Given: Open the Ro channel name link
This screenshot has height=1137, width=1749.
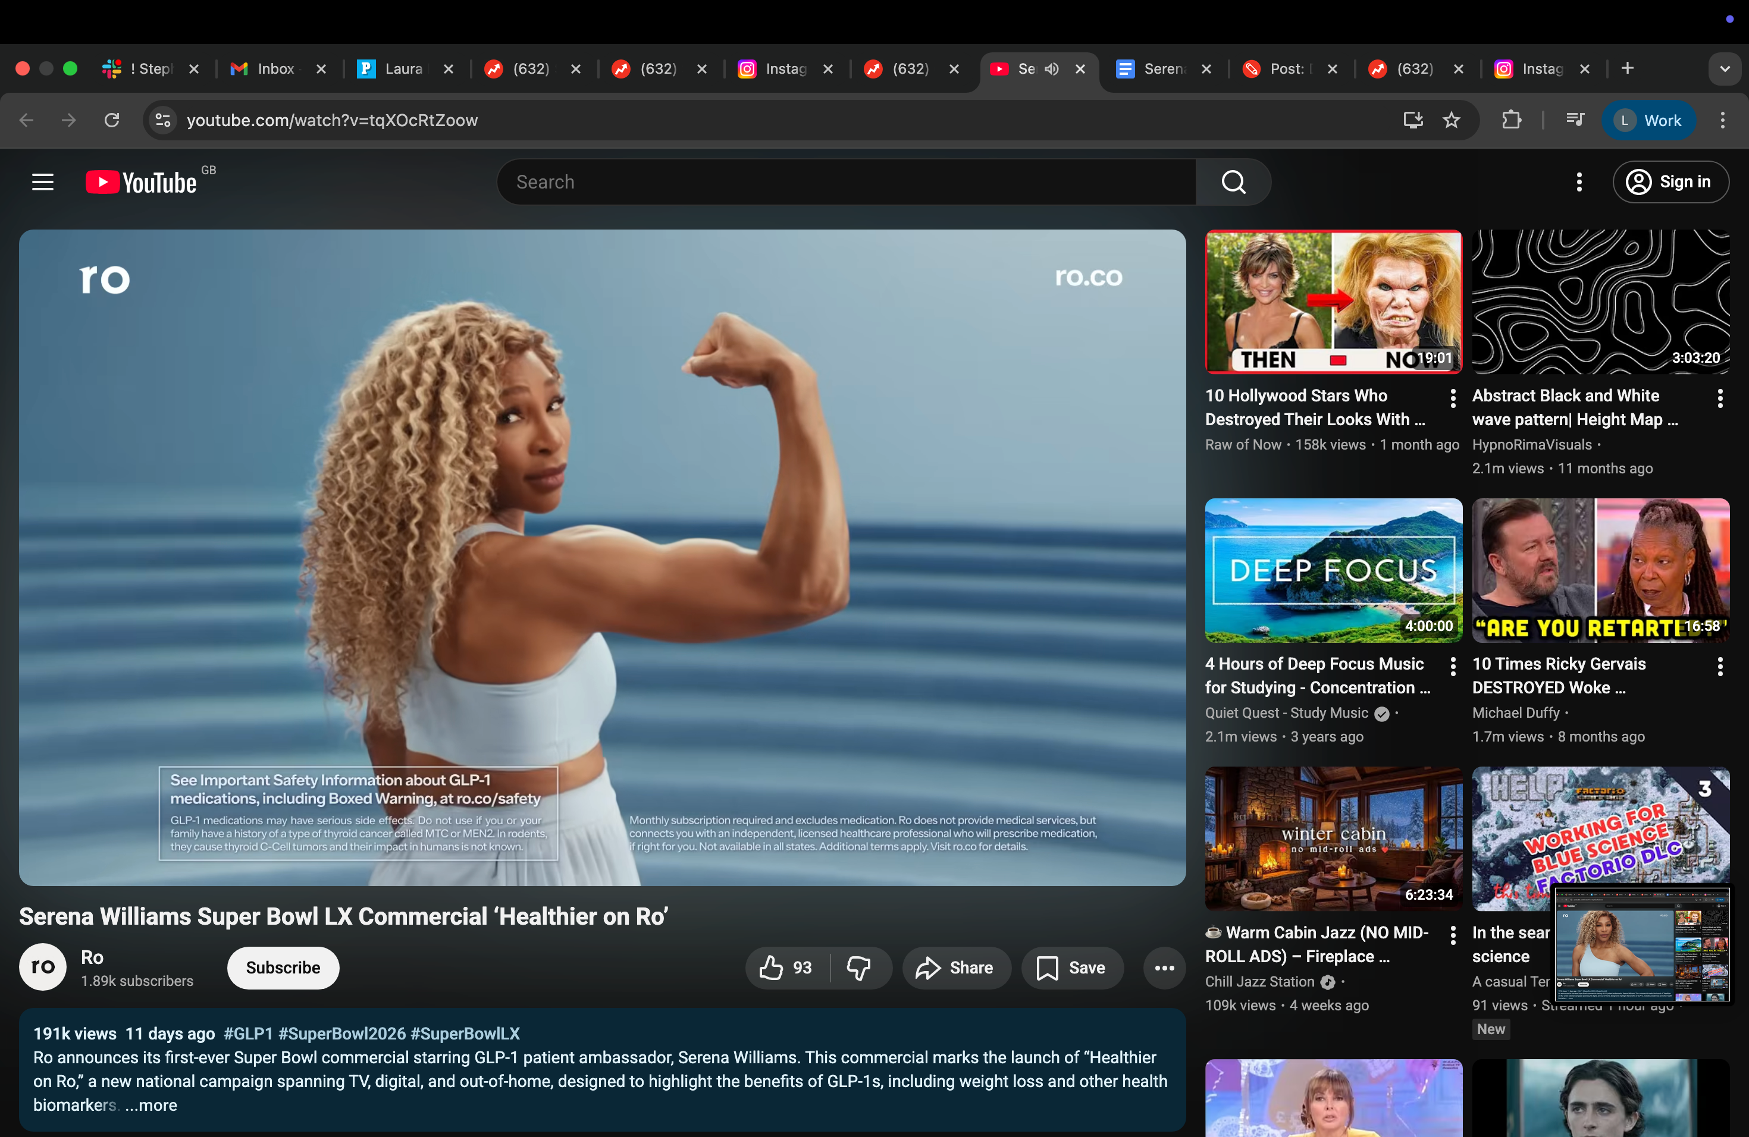Looking at the screenshot, I should point(92,957).
